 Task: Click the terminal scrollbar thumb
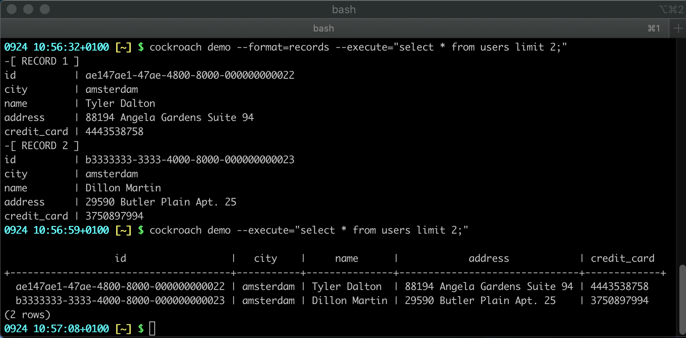tap(682, 299)
